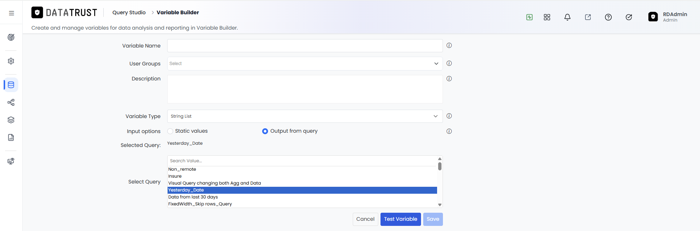Open the help question mark icon
The height and width of the screenshot is (231, 700).
click(608, 17)
